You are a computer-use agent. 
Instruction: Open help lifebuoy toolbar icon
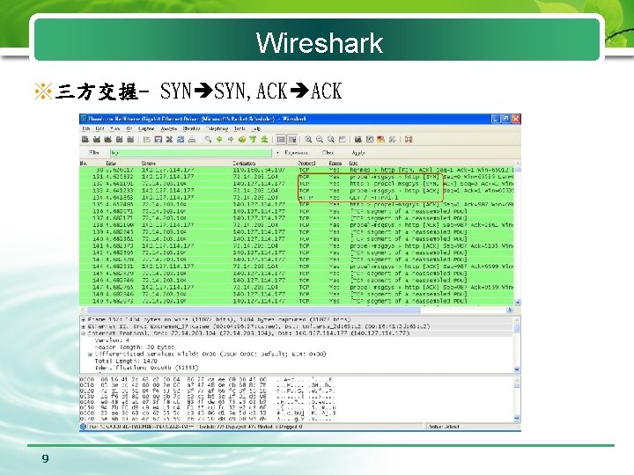coord(409,139)
